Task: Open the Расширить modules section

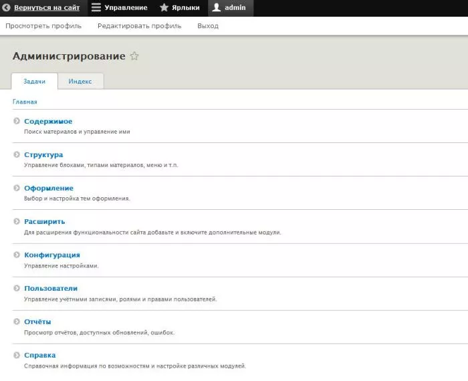Action: coord(45,222)
